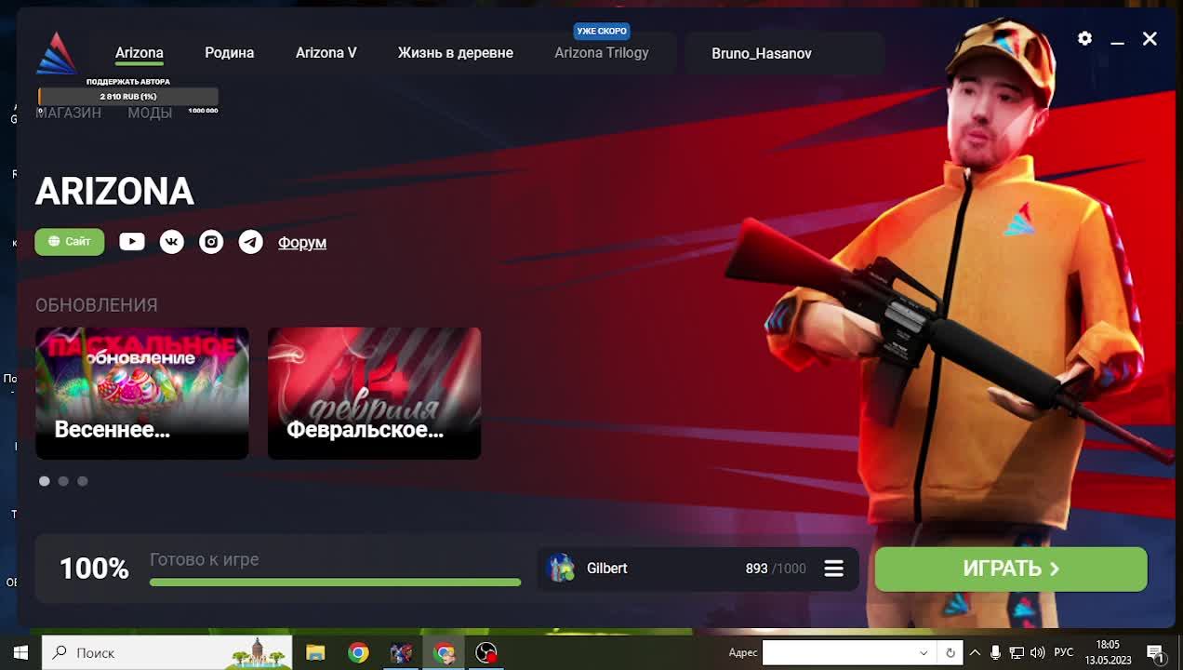1183x670 pixels.
Task: Click the Поиск taskbar search box
Action: pos(167,652)
